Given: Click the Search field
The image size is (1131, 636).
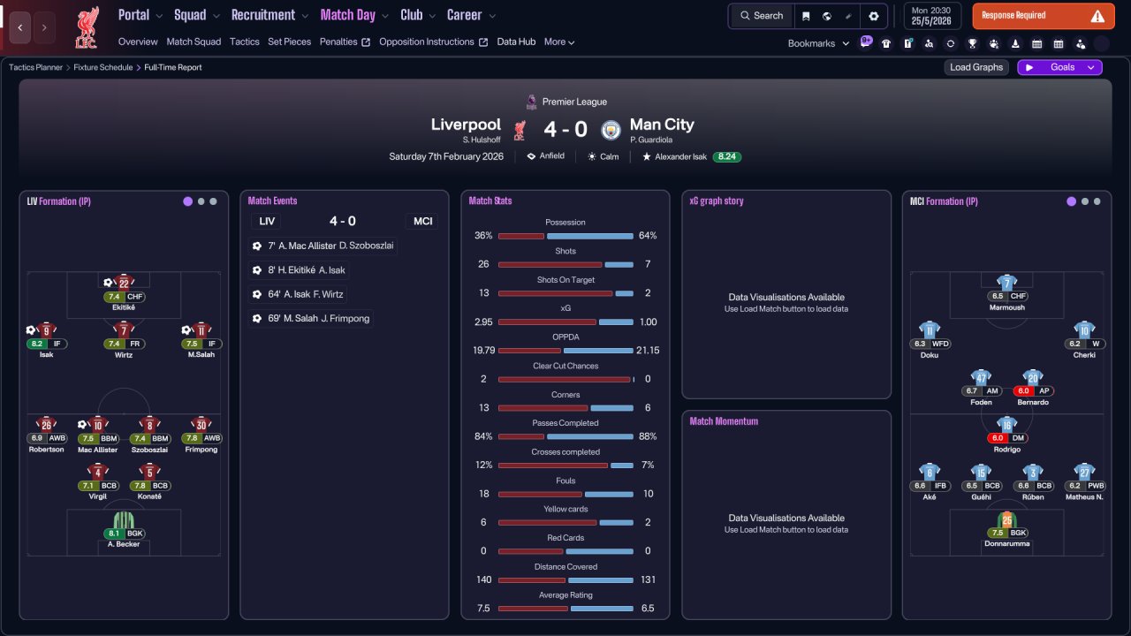Looking at the screenshot, I should tap(761, 16).
